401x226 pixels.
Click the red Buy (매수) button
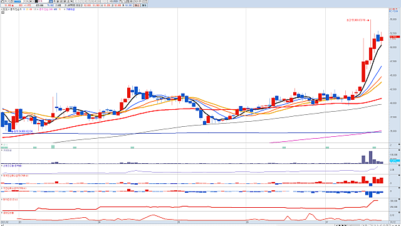coord(137,6)
